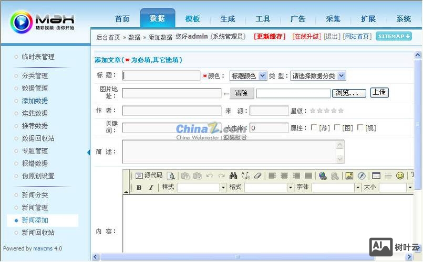Insert Flash with the Flash icon
Viewport: 423px width, 262px height.
(362, 176)
